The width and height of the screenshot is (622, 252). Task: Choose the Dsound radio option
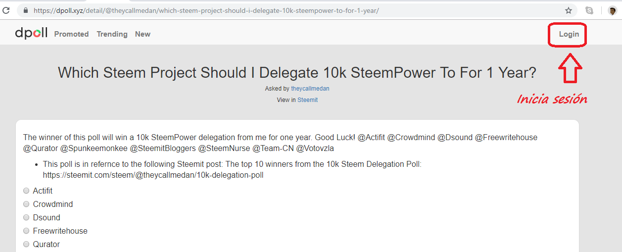coord(26,217)
